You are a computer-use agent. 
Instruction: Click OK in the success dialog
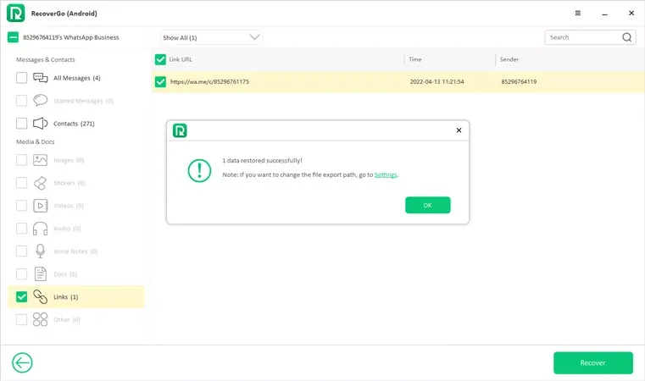click(427, 205)
